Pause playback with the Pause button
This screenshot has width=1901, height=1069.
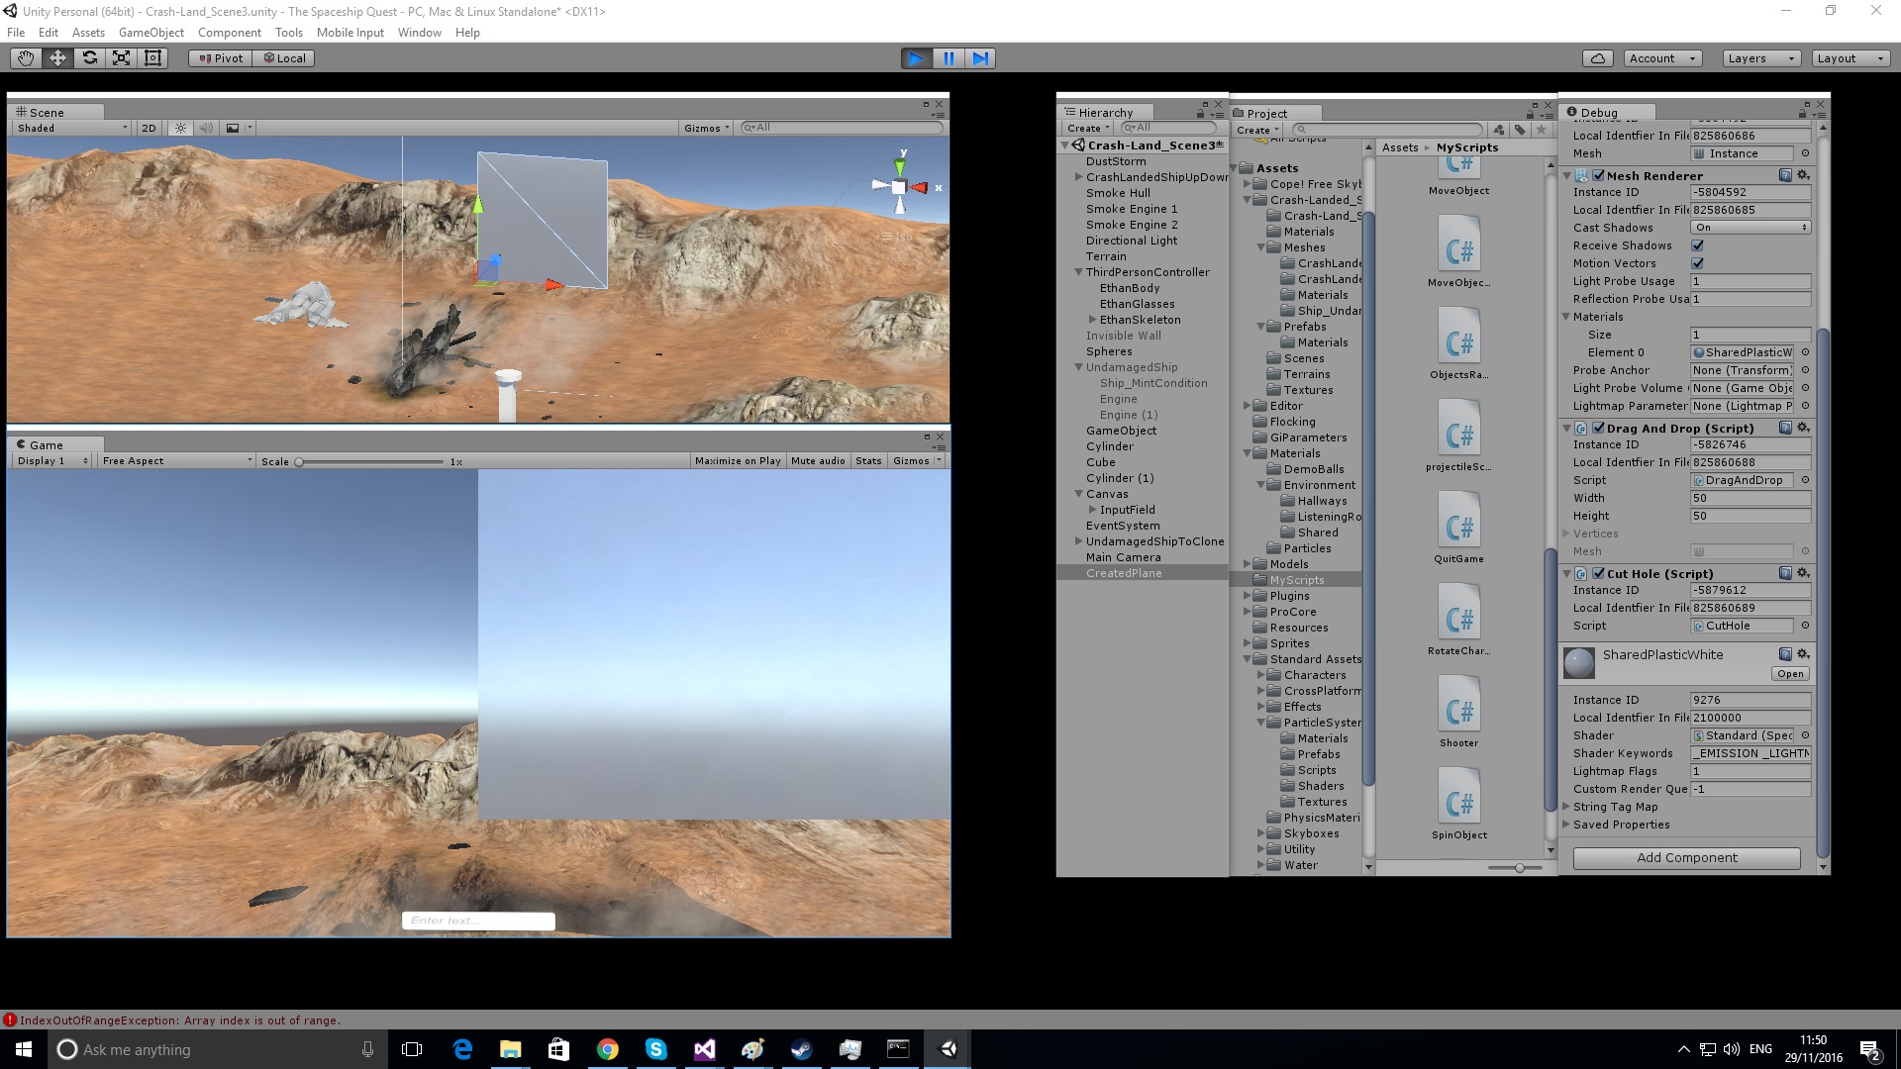click(x=949, y=58)
